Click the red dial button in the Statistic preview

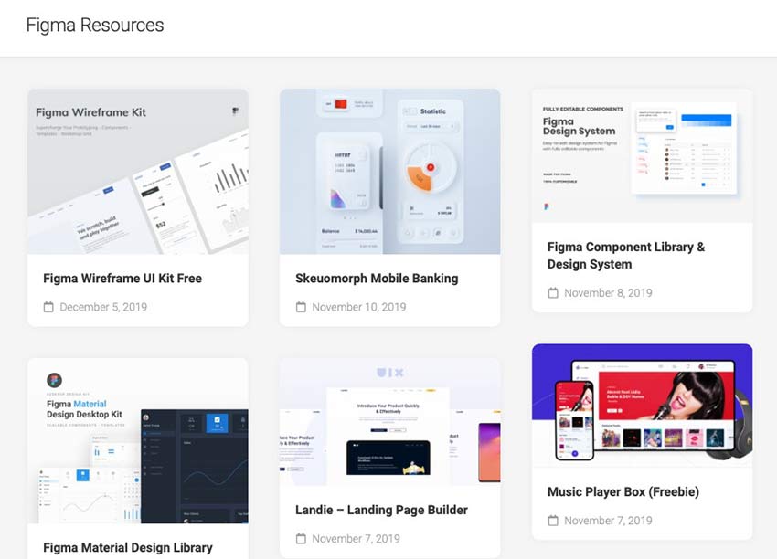432,166
